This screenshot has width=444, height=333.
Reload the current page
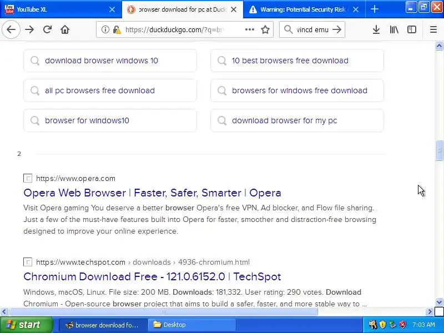click(x=47, y=29)
